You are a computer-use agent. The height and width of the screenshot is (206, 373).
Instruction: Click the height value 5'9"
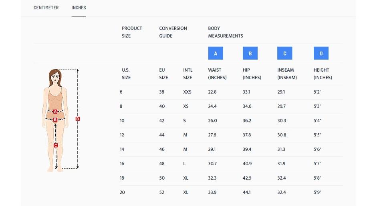[x=317, y=192]
